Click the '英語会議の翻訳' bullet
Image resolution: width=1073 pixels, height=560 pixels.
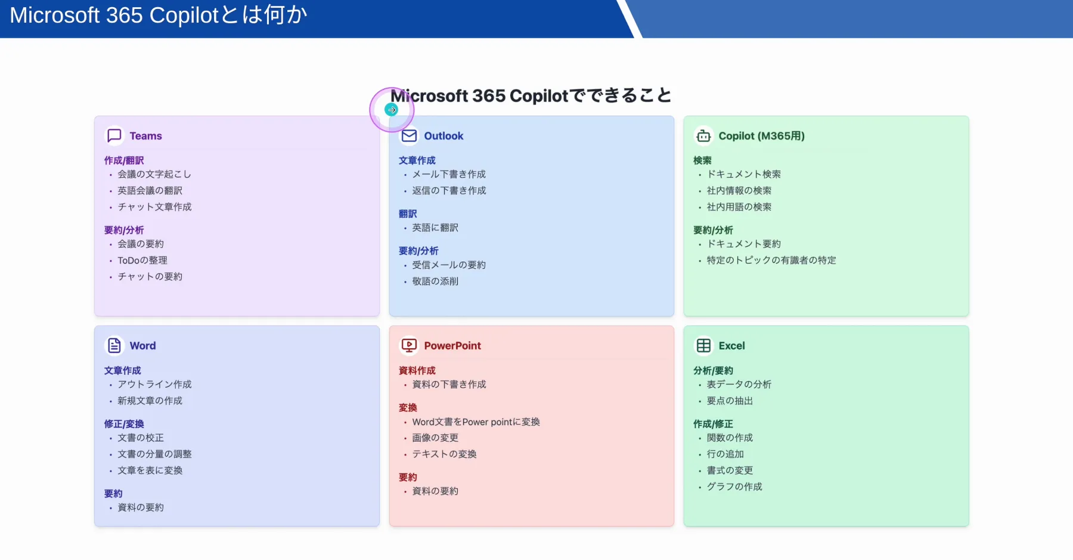point(150,190)
